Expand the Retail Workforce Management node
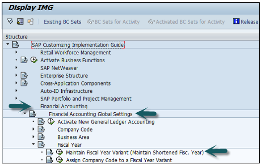 [x=16, y=52]
